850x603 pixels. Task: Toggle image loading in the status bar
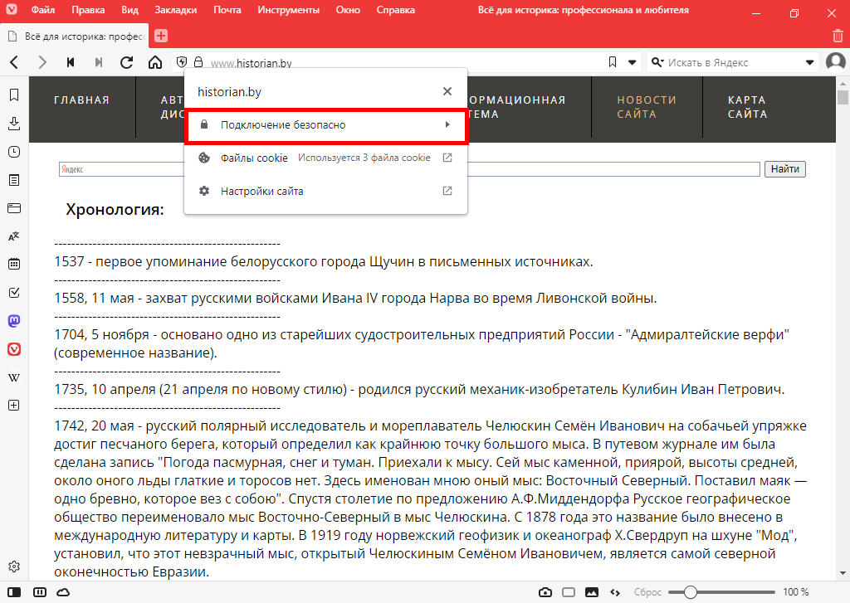(x=592, y=592)
